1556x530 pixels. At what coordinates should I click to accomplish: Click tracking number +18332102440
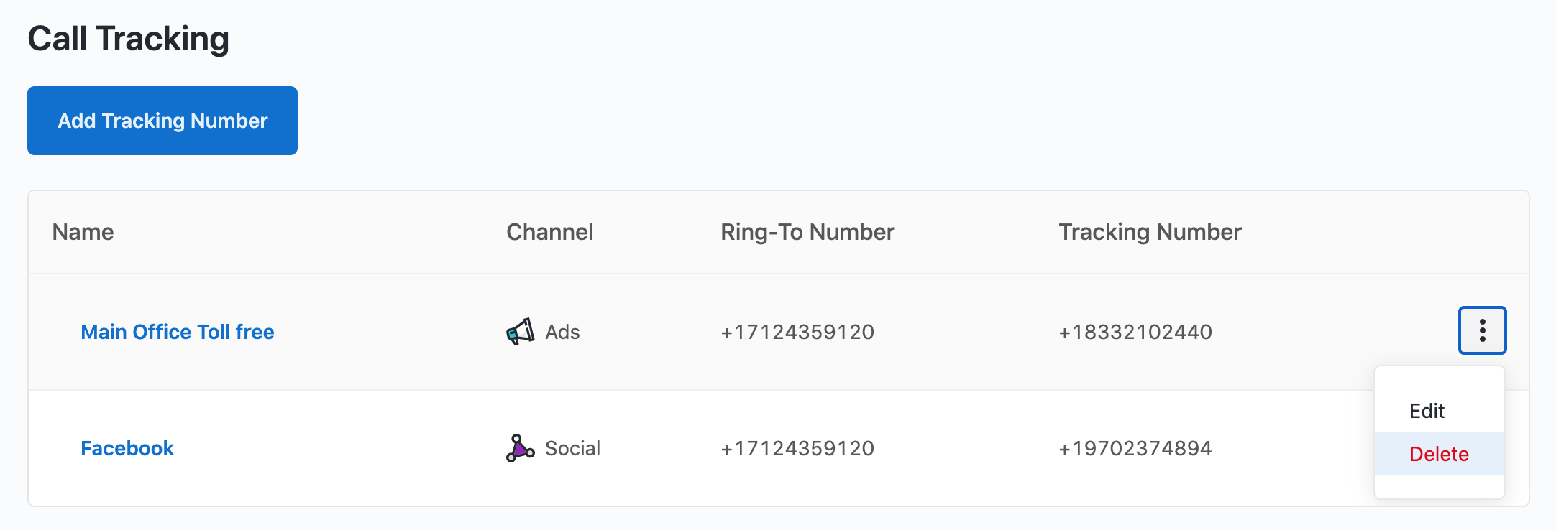click(1135, 332)
